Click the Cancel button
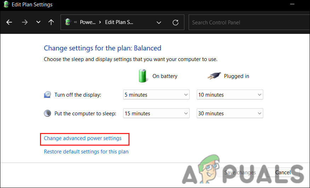310x188 pixels. (x=283, y=172)
